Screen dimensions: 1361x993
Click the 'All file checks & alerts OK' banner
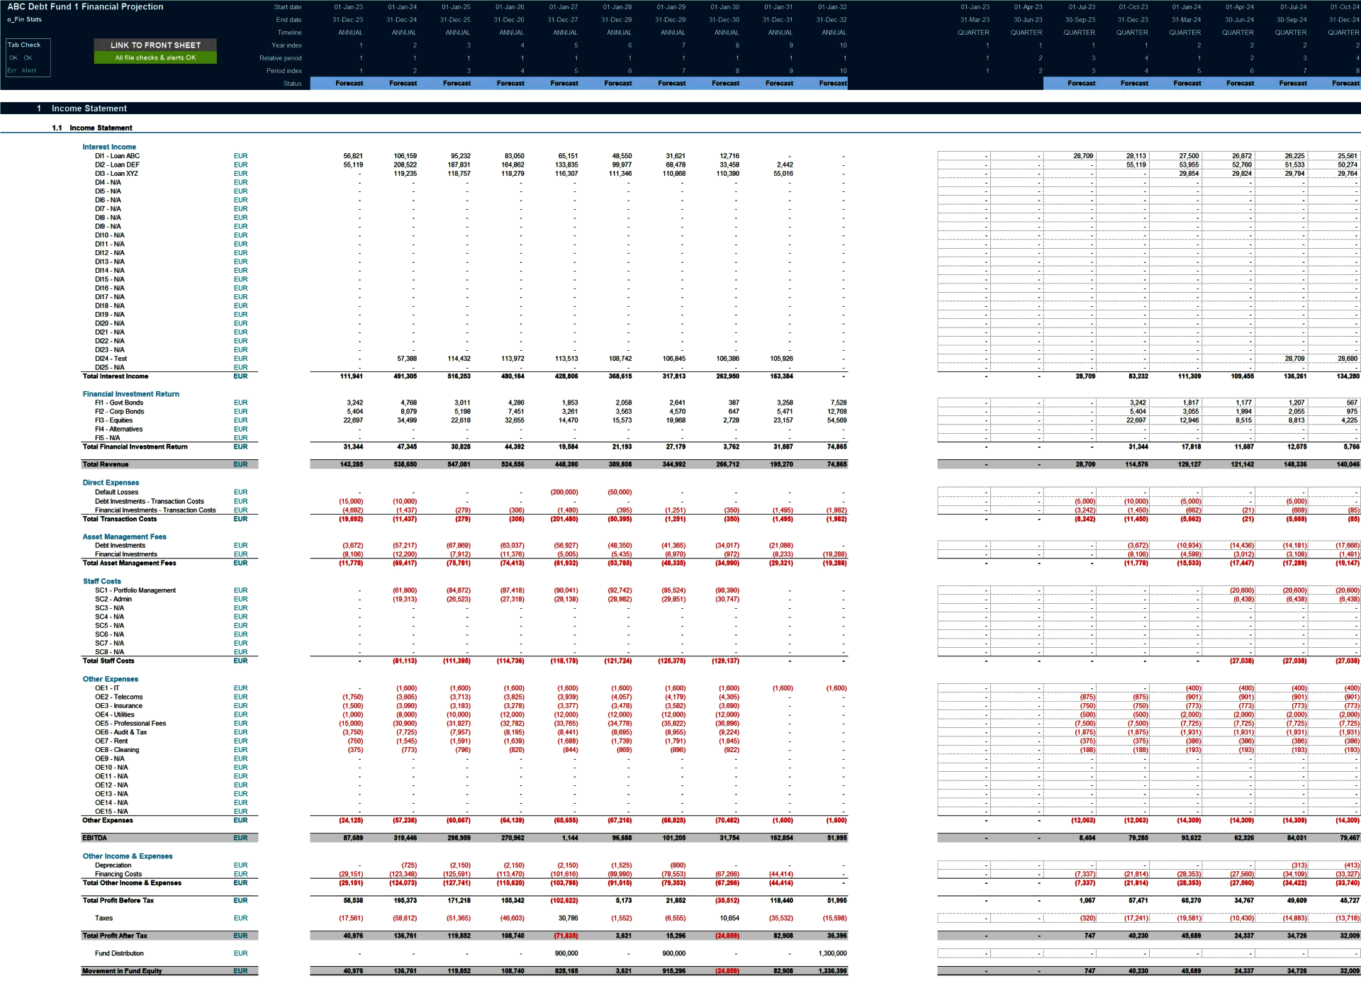click(155, 57)
